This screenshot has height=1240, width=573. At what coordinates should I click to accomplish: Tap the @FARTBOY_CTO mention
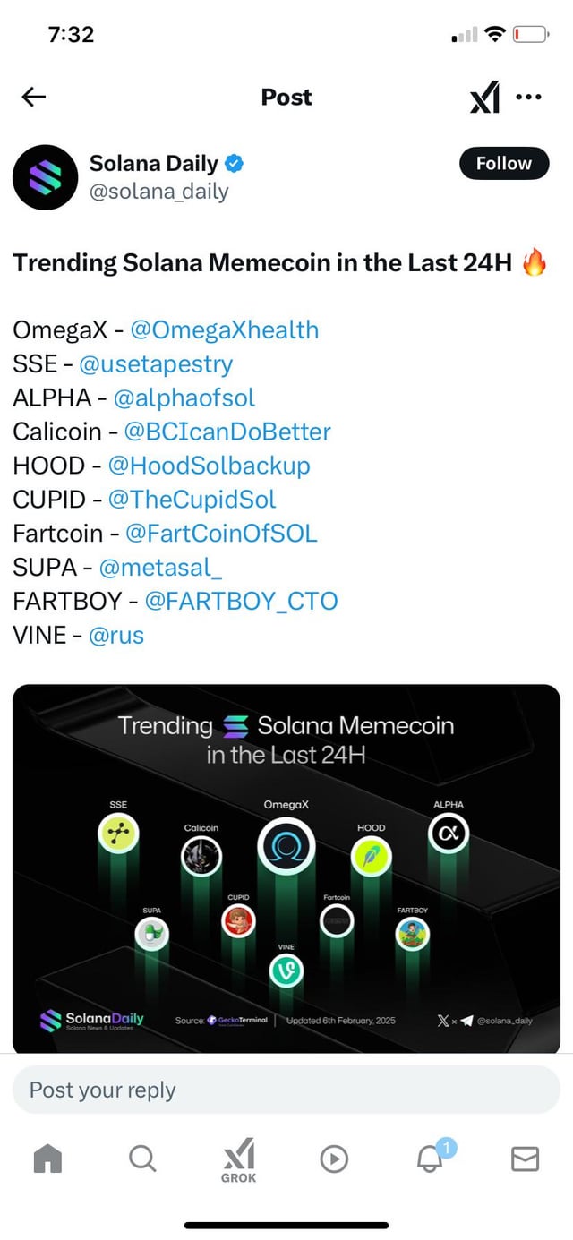[241, 601]
